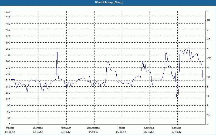Viewport: 216px width, 135px height.
Task: Click the 'Windrichtung [Grad]' chart title
Action: coord(109,2)
